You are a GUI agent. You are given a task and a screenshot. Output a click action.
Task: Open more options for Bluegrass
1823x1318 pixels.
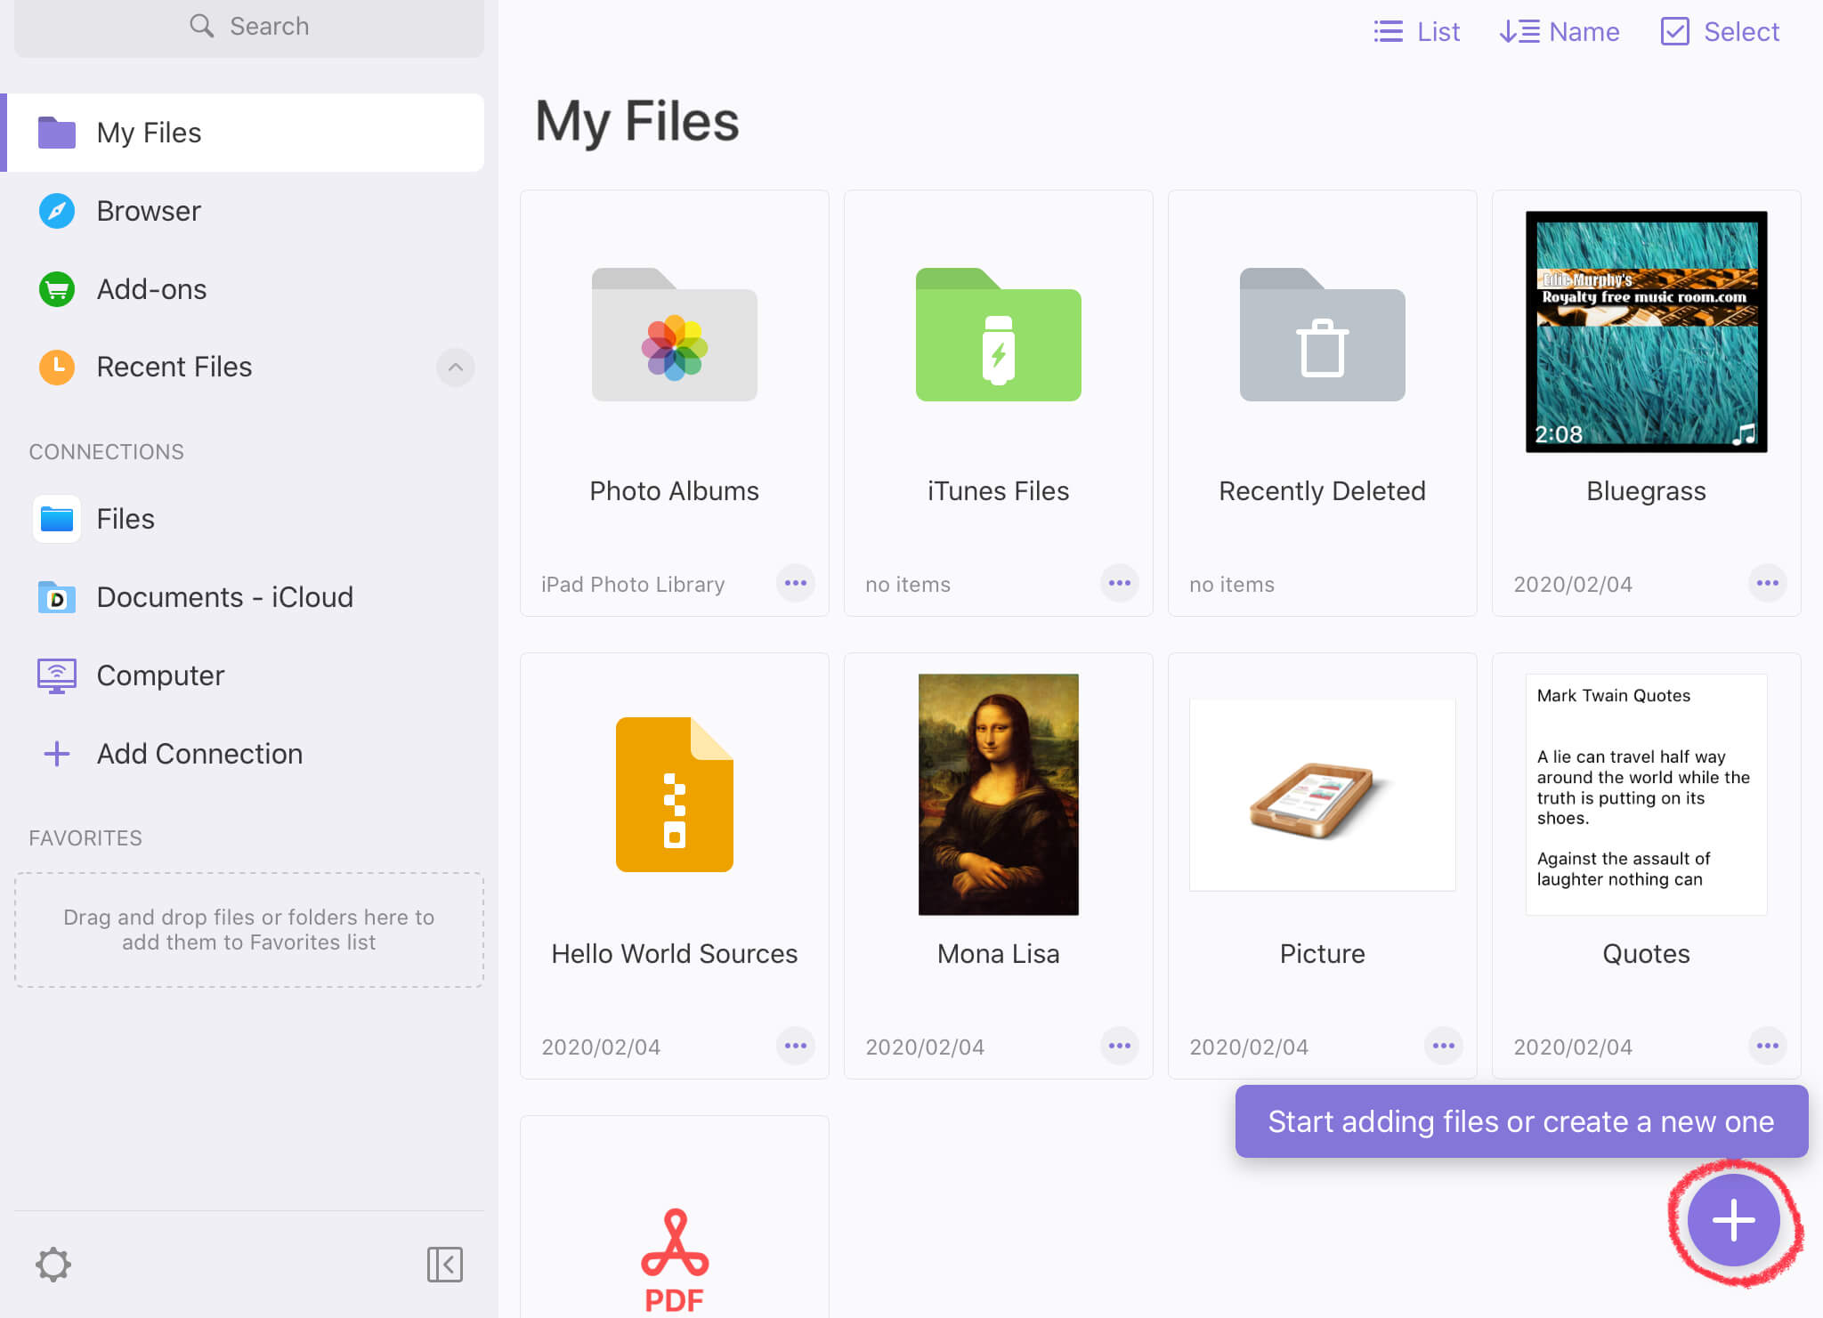1767,584
